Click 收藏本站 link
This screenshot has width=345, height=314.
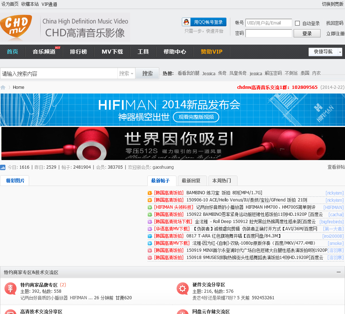point(30,4)
